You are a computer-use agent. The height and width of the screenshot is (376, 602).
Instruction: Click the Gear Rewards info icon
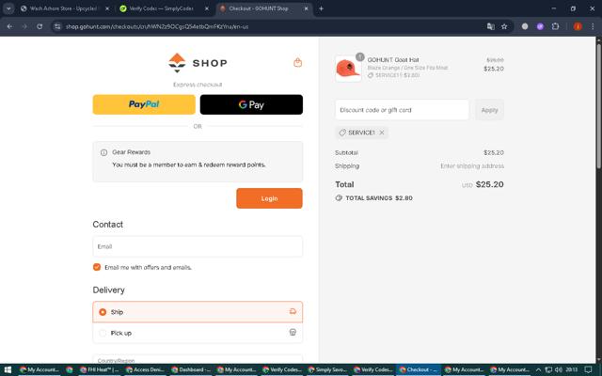click(x=103, y=152)
